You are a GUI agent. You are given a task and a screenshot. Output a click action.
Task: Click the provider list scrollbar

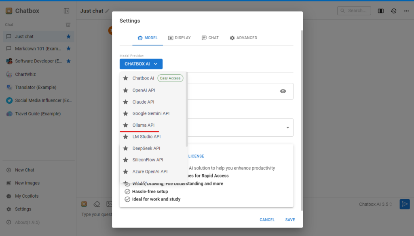(x=187, y=109)
